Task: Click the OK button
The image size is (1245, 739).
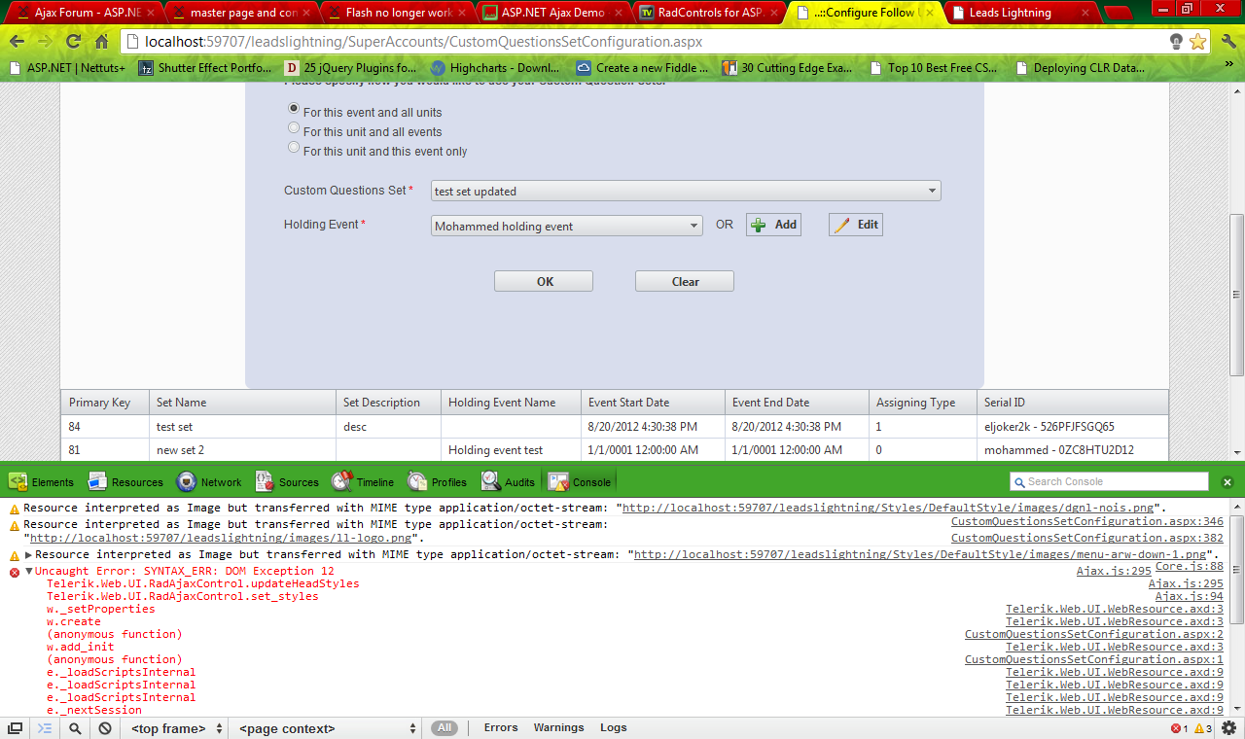Action: click(545, 281)
